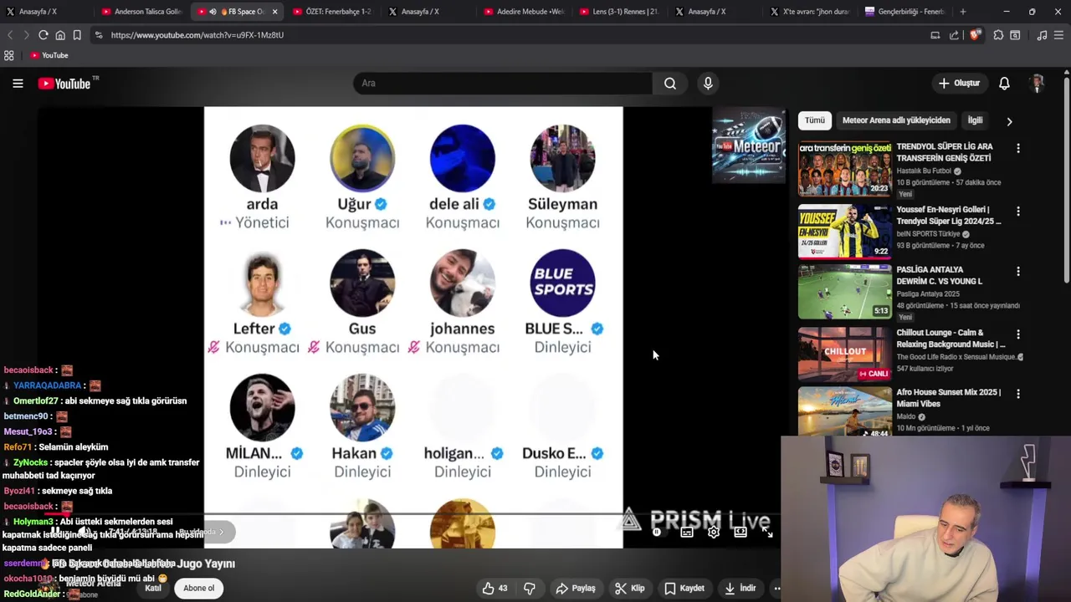Open the Oluştur create menu
The height and width of the screenshot is (602, 1071).
(959, 83)
